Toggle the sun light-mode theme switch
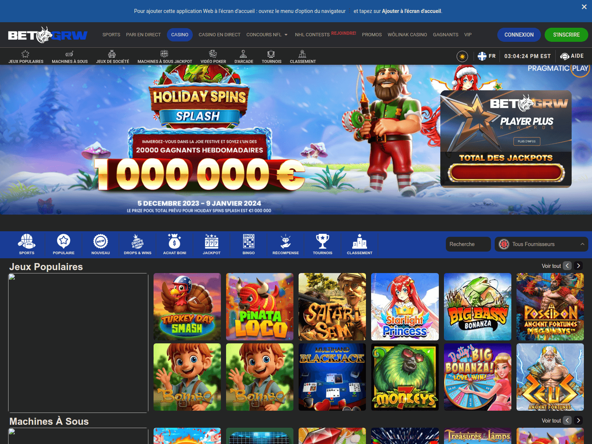Viewport: 592px width, 444px height. (x=462, y=56)
